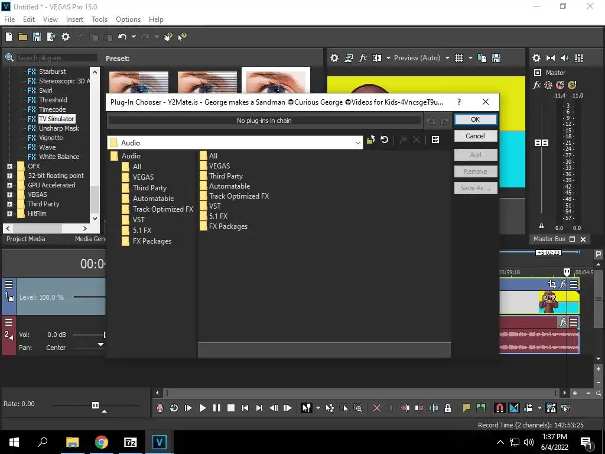Screen dimensions: 605x454
Task: Expand the 32-bit floating point folder
Action: [x=9, y=176]
